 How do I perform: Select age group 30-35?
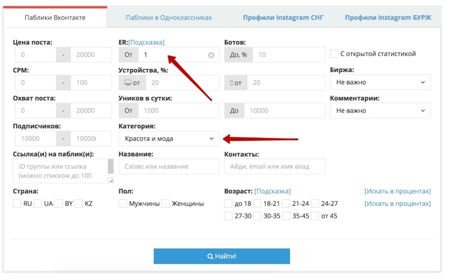[x=257, y=216]
